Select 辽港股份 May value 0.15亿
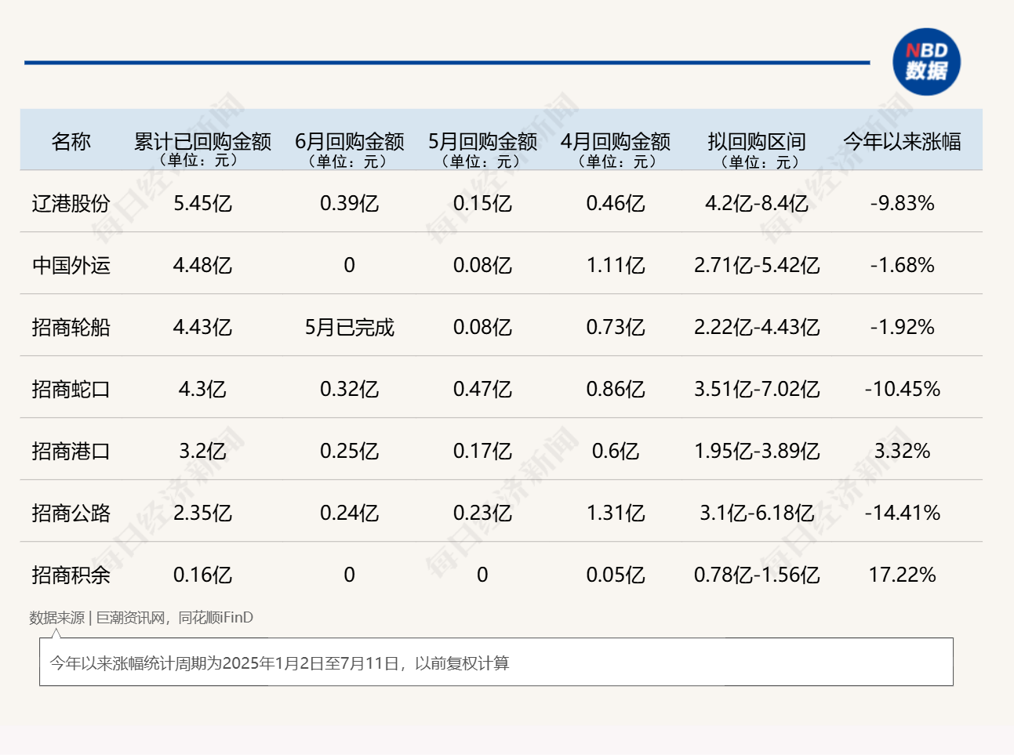This screenshot has width=1014, height=755. tap(482, 204)
